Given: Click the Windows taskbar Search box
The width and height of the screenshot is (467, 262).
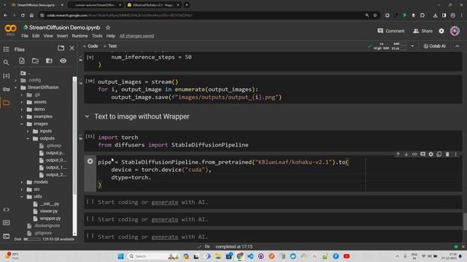Looking at the screenshot, I should point(153,256).
